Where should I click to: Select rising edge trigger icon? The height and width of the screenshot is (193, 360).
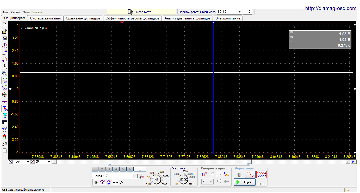(212, 174)
